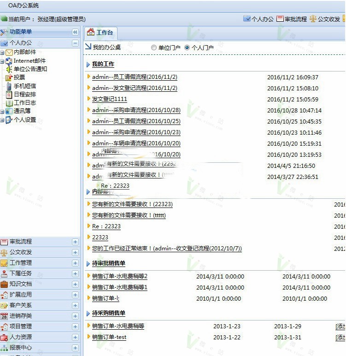Open admin--采购申请流程(2016/10/28) link

(x=136, y=110)
